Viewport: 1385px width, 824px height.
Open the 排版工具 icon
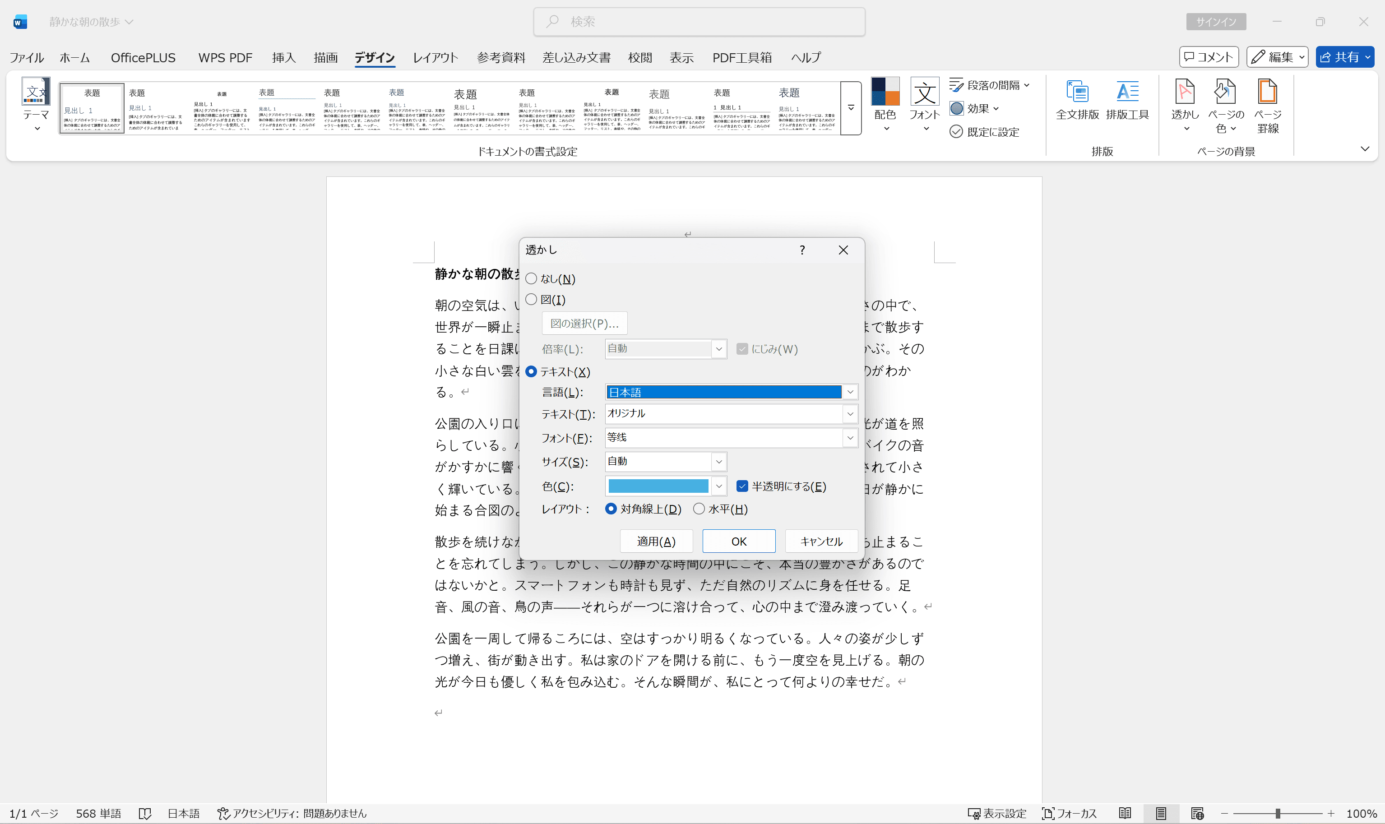click(1127, 92)
